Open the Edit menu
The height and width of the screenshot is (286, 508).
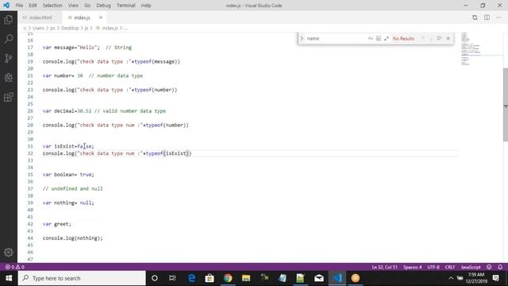click(33, 6)
